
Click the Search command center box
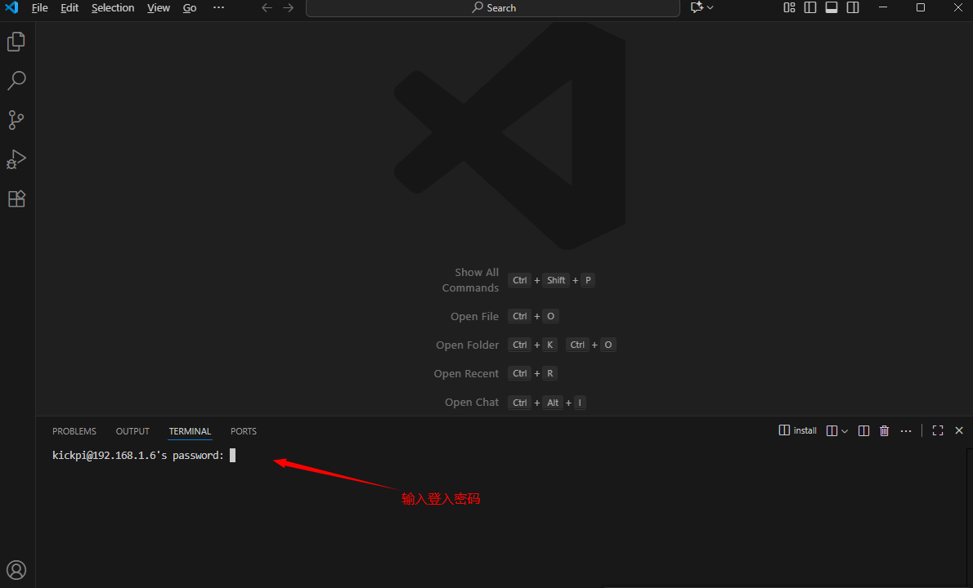tap(493, 8)
